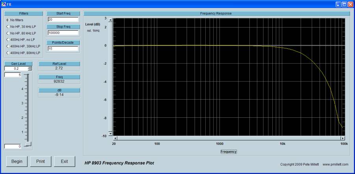The height and width of the screenshot is (174, 355).
Task: Click the Points/Decade input field
Action: (63, 49)
